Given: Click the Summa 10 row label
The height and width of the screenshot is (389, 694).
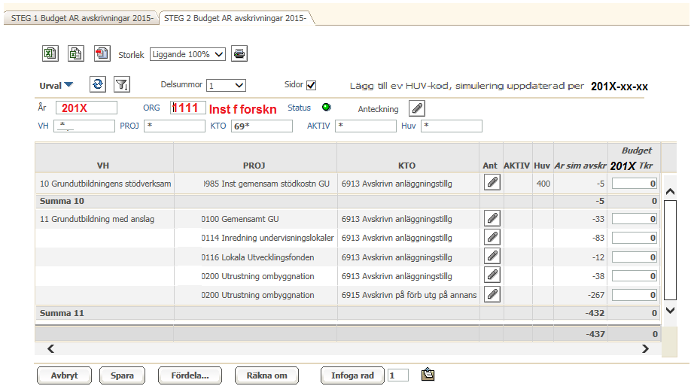Looking at the screenshot, I should pyautogui.click(x=62, y=201).
